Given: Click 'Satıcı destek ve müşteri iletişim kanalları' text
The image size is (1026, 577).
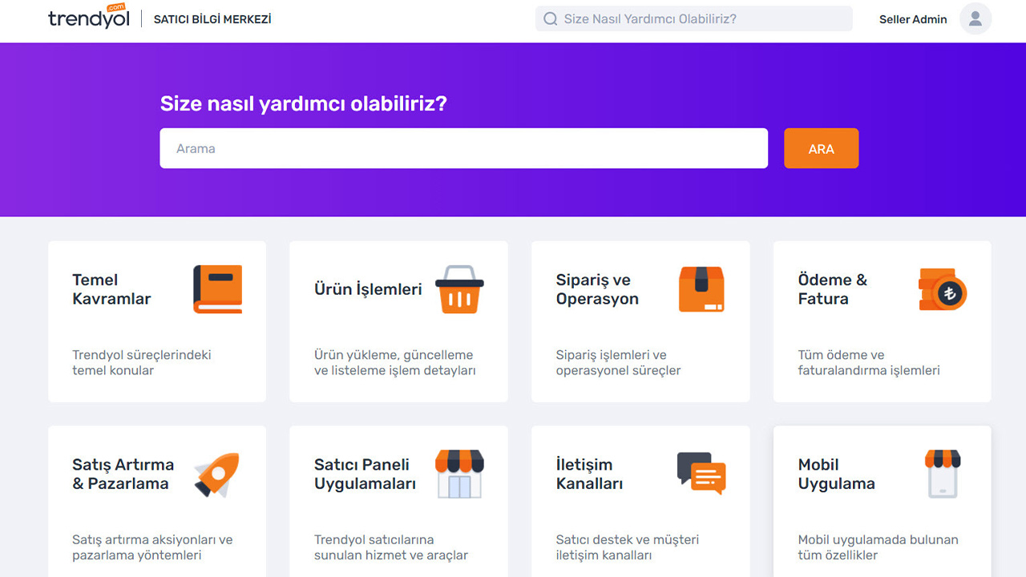Looking at the screenshot, I should [x=628, y=547].
